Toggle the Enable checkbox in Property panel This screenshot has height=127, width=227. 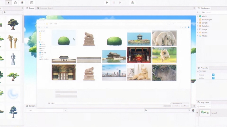tap(213, 75)
